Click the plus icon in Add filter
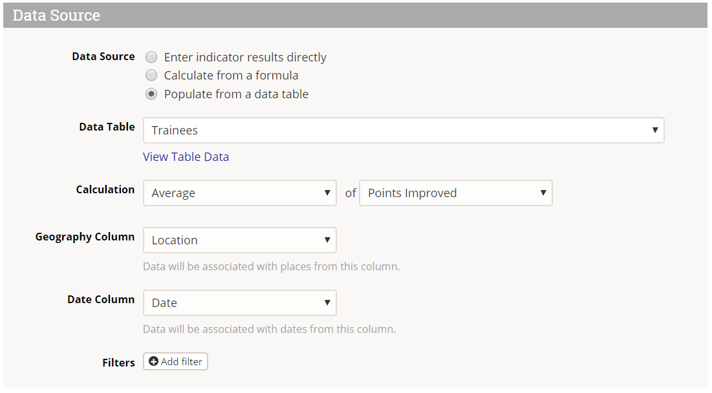Screen dimensions: 712x393 (153, 362)
